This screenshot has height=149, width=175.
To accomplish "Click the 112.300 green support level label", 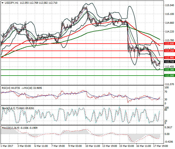I will tap(169, 70).
